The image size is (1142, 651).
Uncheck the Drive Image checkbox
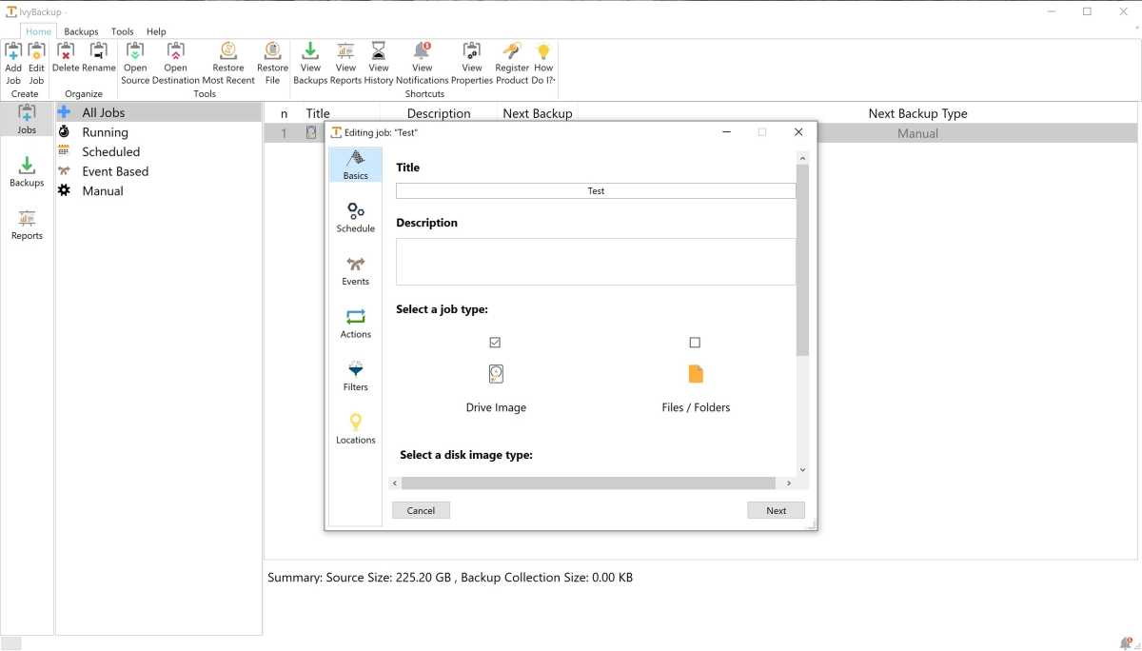[495, 343]
